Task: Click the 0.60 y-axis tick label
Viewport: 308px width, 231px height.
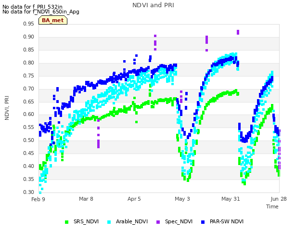Action: [x=29, y=115]
